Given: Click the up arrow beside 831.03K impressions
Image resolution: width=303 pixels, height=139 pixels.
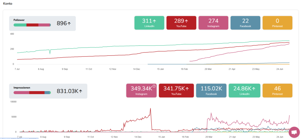Looking at the screenshot, I should point(80,91).
